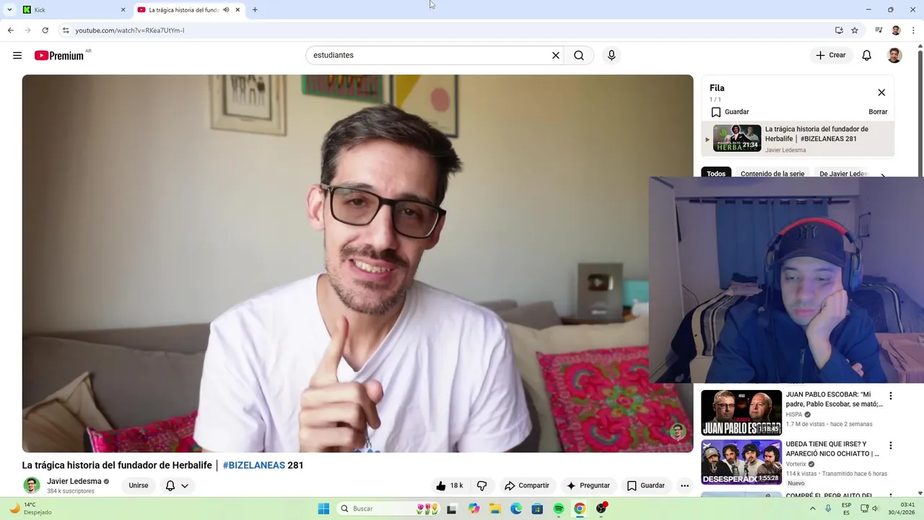Go back in the browser

click(10, 30)
